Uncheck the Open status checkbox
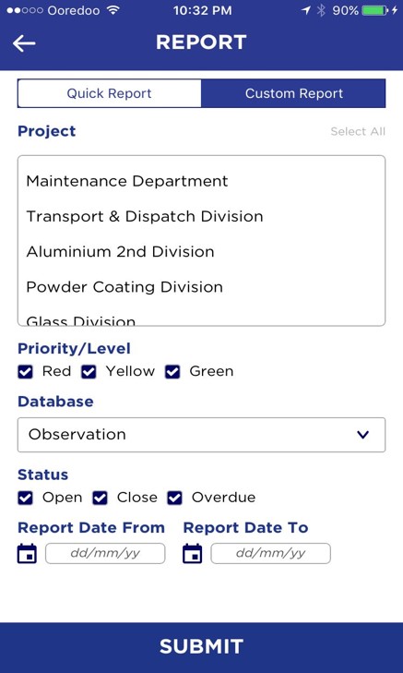This screenshot has width=403, height=673. (25, 498)
